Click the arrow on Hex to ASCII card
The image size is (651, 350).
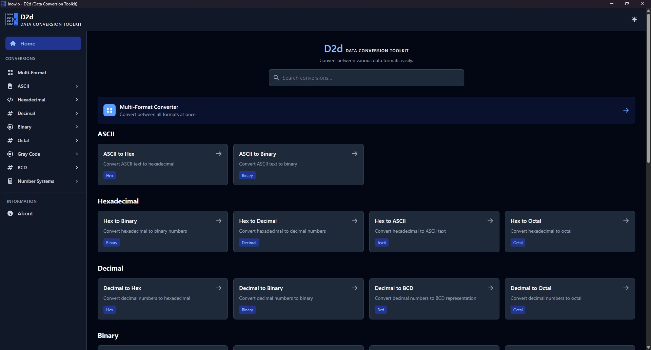(x=490, y=221)
